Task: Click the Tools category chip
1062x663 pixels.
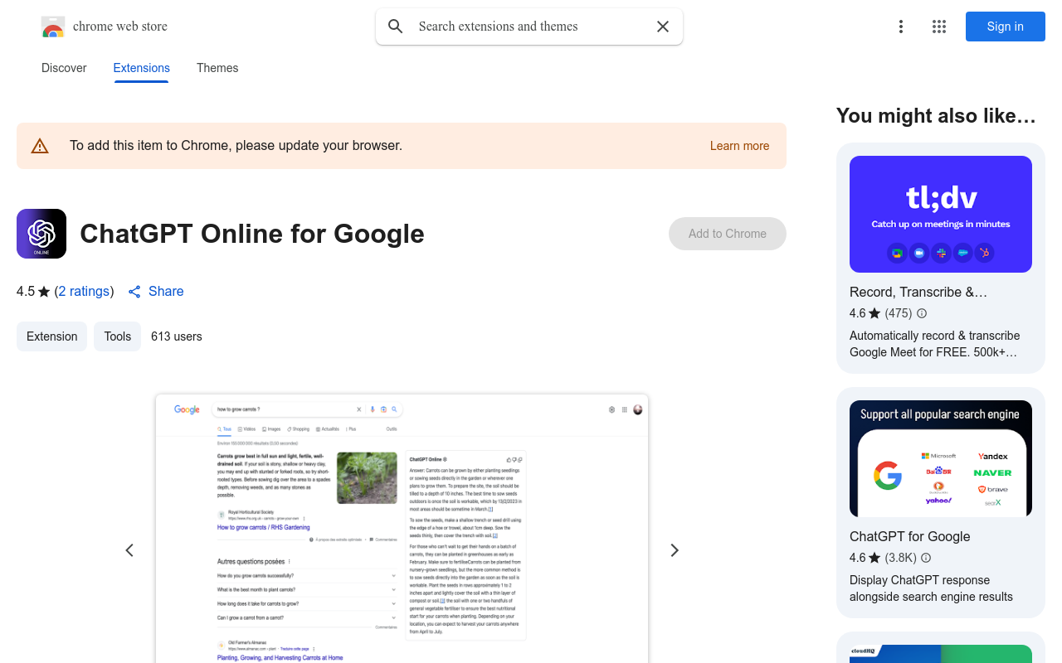Action: pos(118,336)
